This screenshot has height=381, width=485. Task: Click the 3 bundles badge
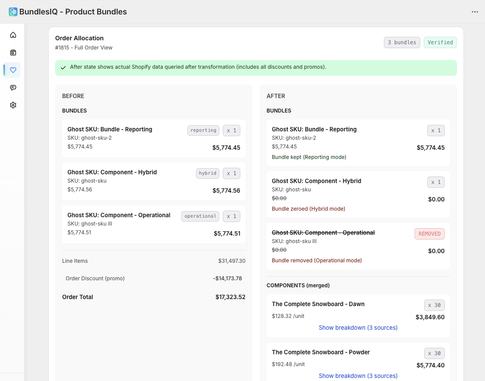click(x=402, y=42)
